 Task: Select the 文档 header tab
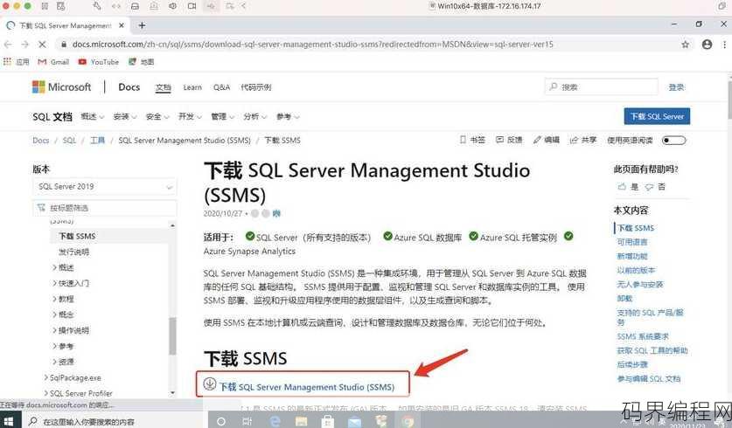163,87
